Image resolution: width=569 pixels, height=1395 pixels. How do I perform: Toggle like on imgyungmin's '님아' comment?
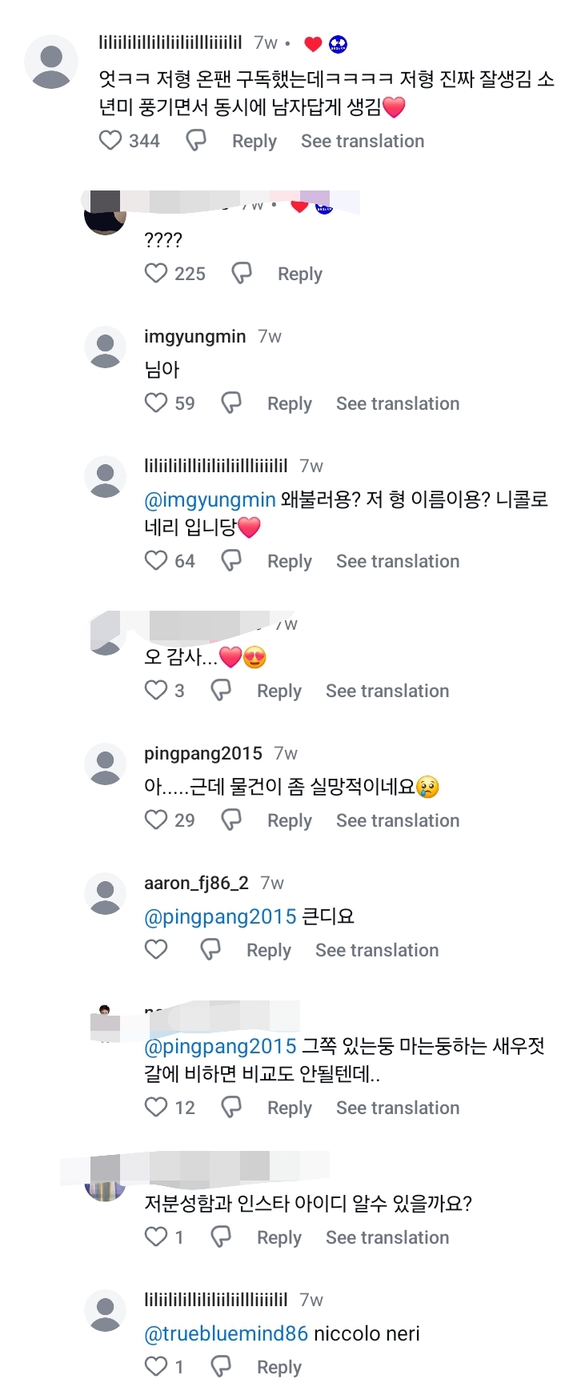point(155,403)
